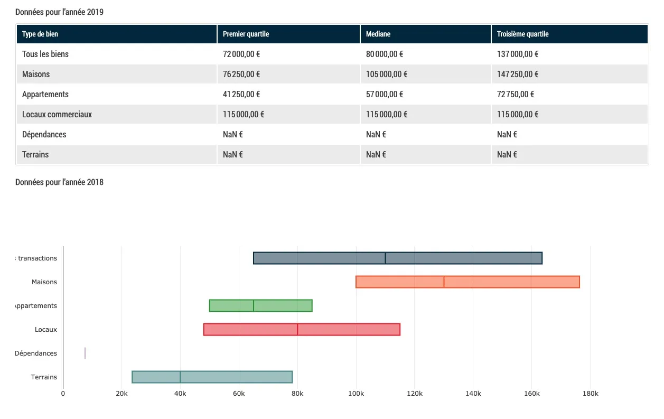Click "Dépendances" in the 2019 table

[44, 134]
